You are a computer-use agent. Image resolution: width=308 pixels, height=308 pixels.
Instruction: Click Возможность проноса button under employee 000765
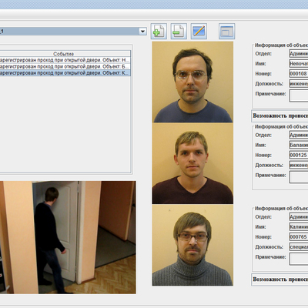[280, 280]
